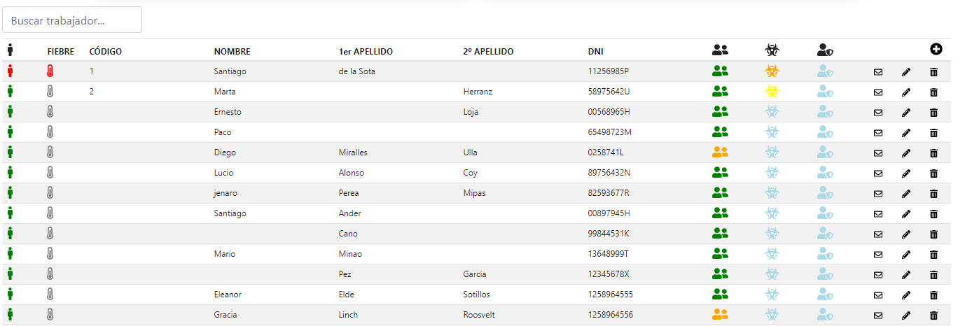Click the biohazard column header icon
Image resolution: width=958 pixels, height=326 pixels.
tap(772, 50)
